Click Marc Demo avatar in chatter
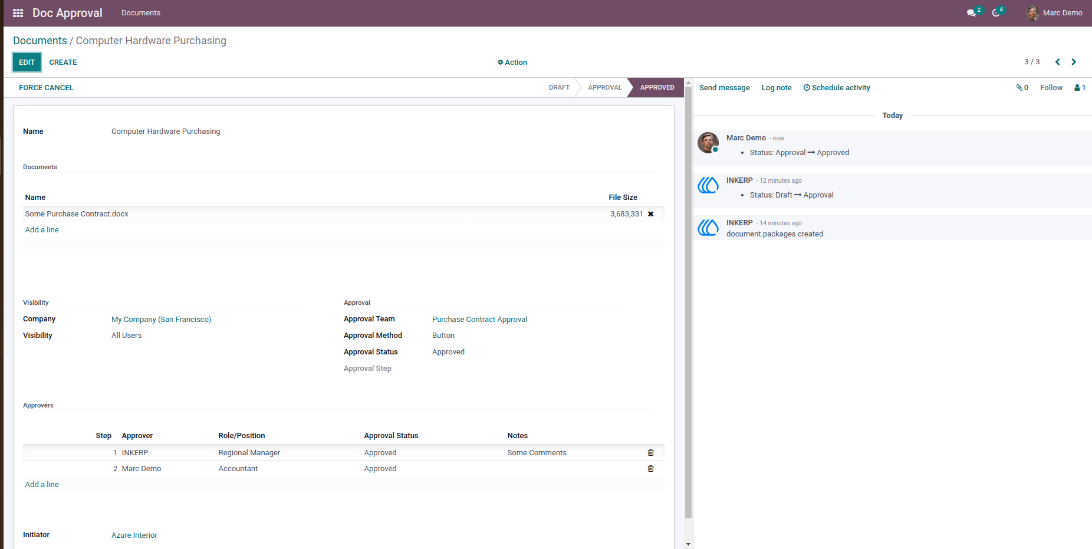The height and width of the screenshot is (549, 1092). [708, 143]
